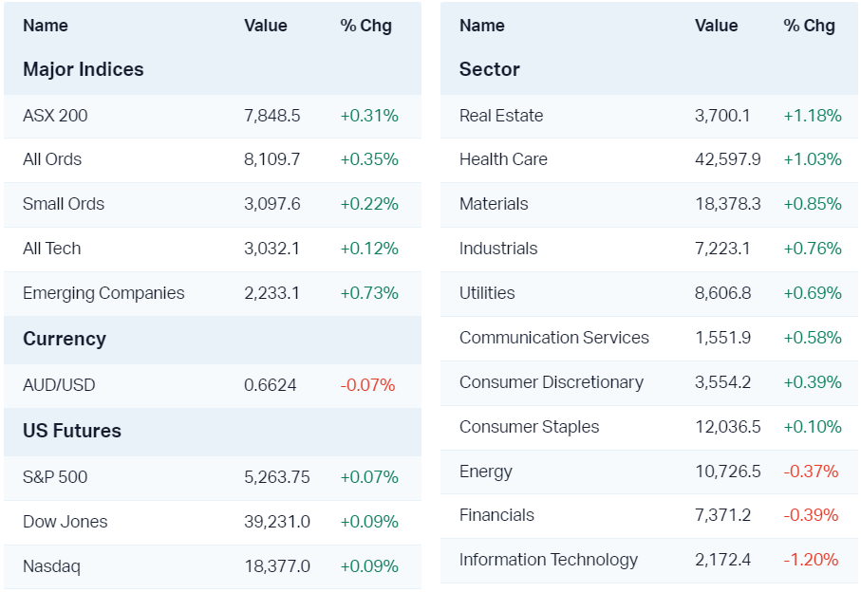Open the Real Estate sector
The image size is (861, 592).
[x=501, y=116]
